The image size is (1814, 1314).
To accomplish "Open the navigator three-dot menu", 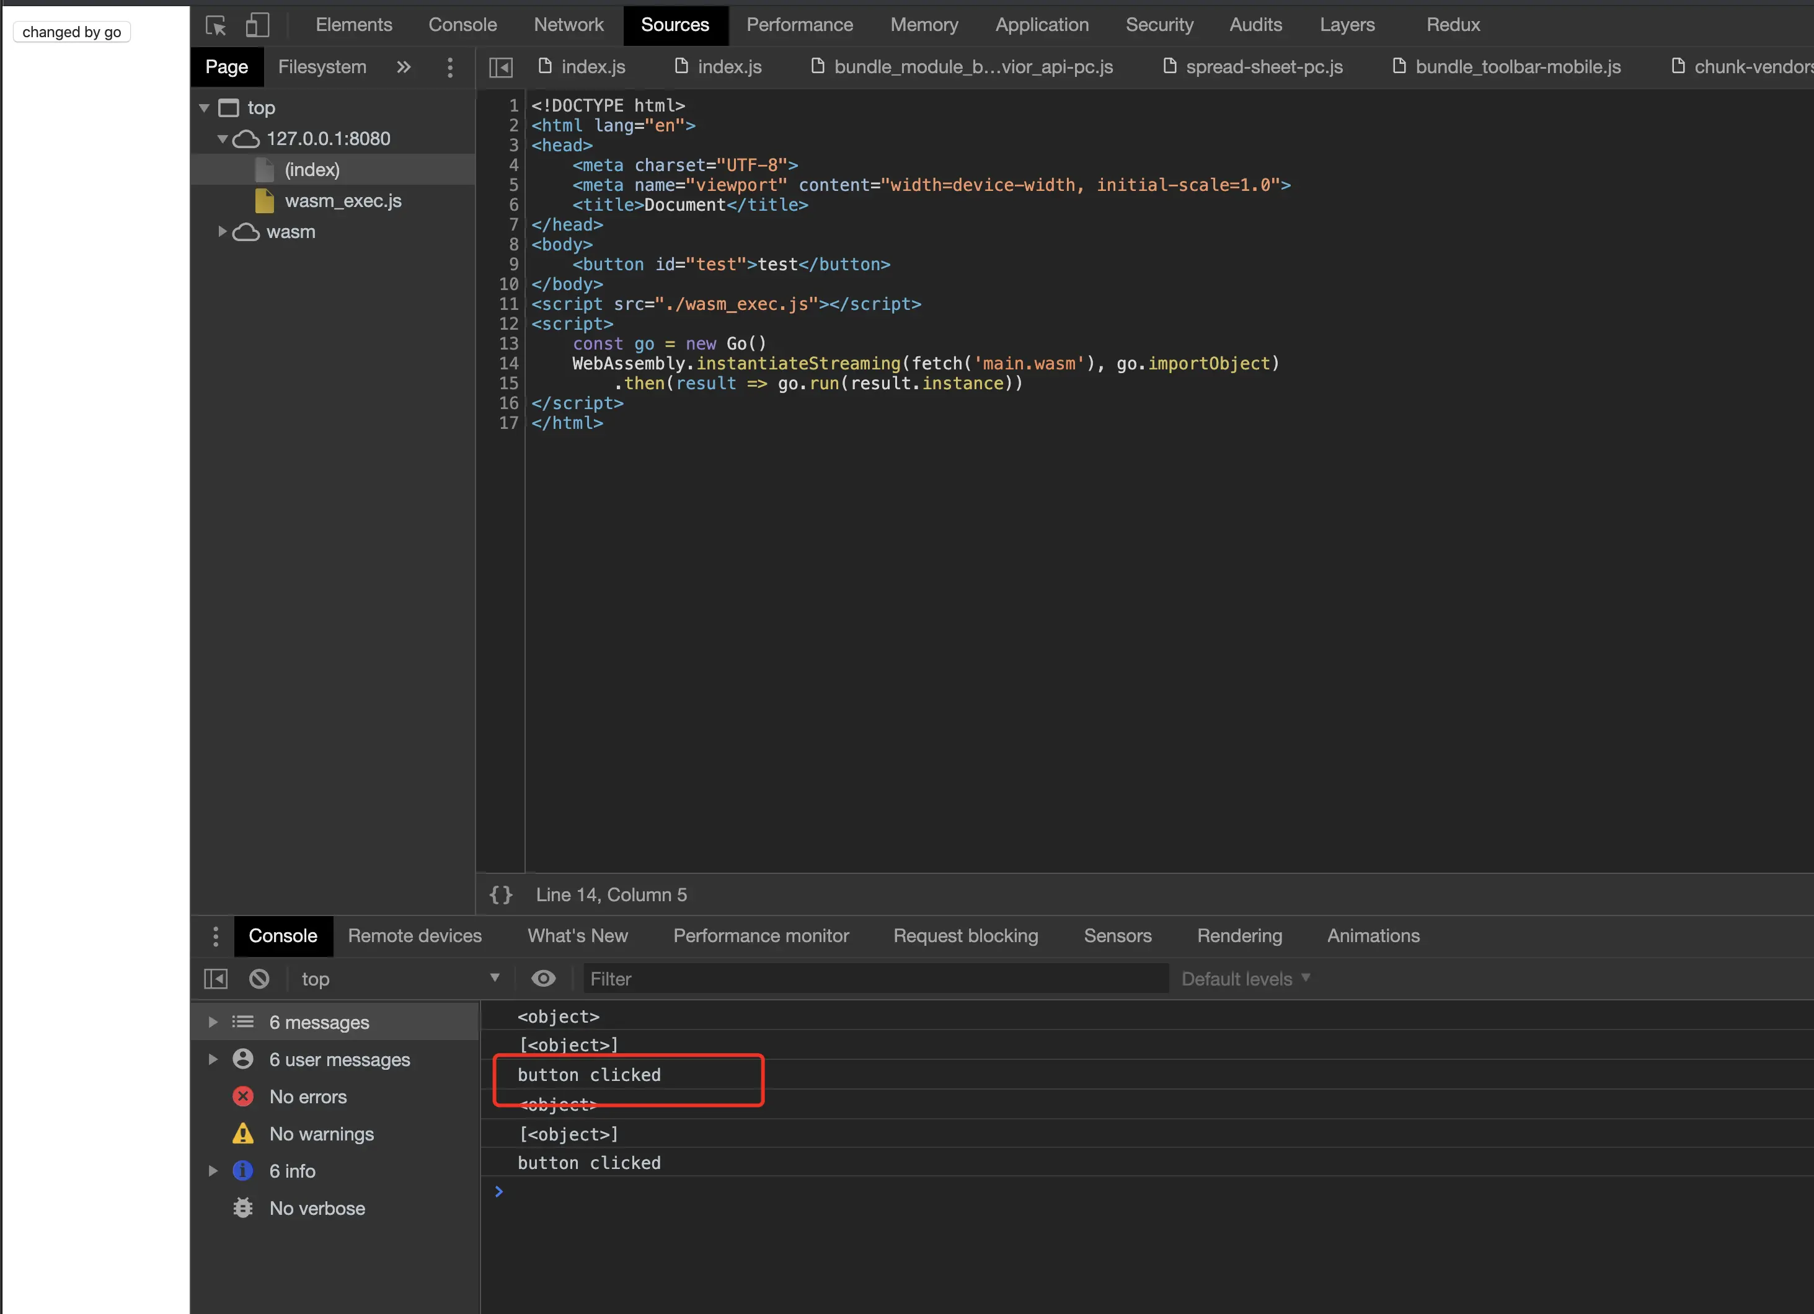I will [x=450, y=67].
